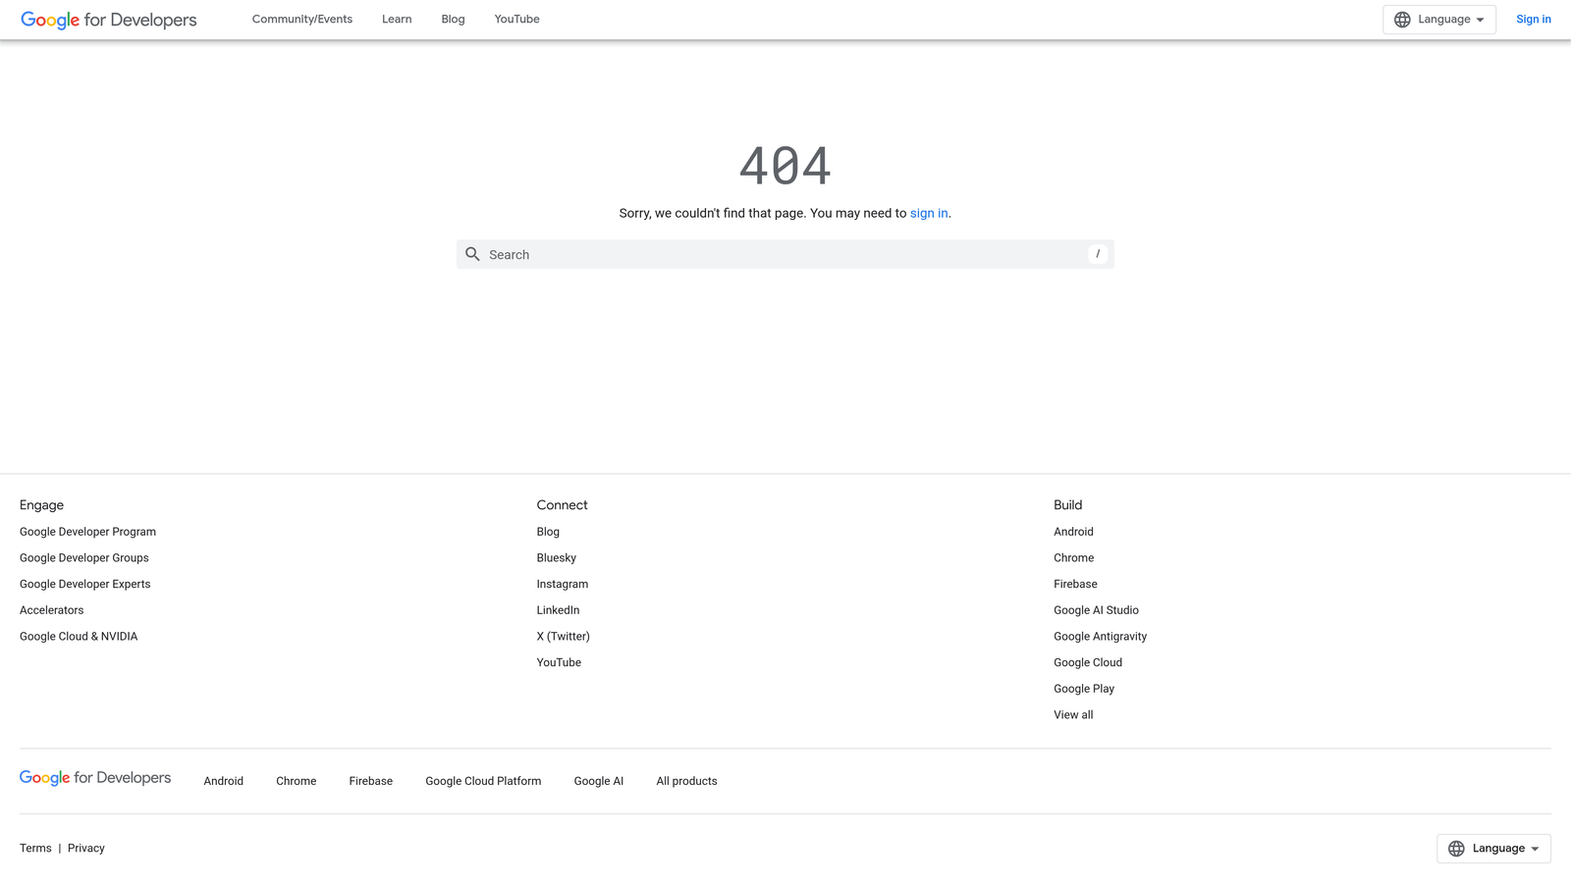The width and height of the screenshot is (1571, 883).
Task: Open Google Developer Program link
Action: point(87,532)
